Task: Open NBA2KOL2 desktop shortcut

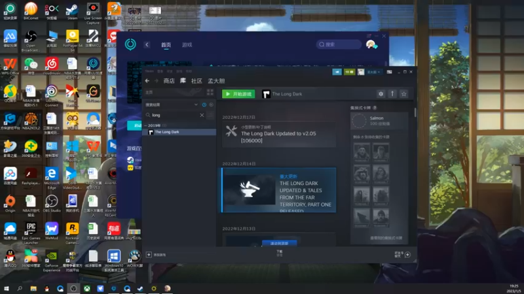Action: pos(31,122)
